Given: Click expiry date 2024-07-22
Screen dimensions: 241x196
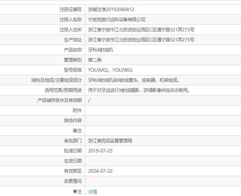Looking at the screenshot, I should click(x=100, y=171).
